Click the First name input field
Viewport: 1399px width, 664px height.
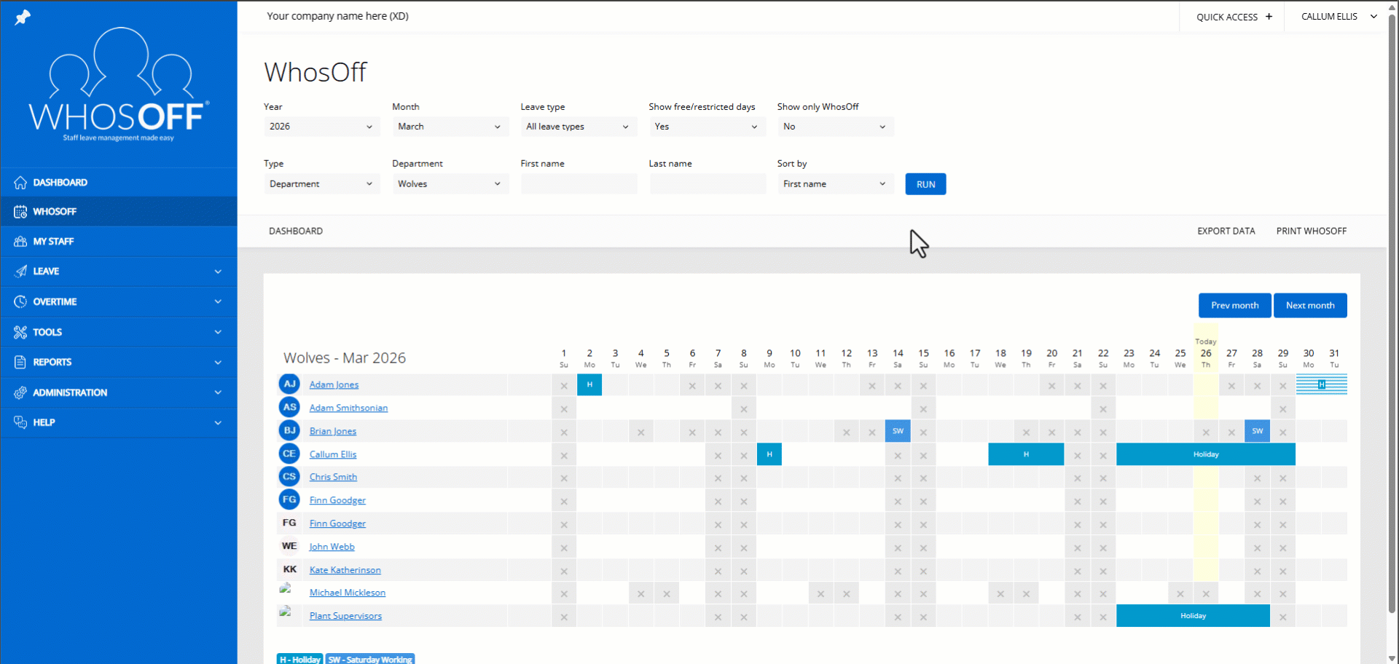coord(579,184)
